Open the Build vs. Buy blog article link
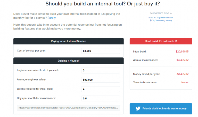The height and width of the screenshot is (117, 198). pyautogui.click(x=161, y=19)
